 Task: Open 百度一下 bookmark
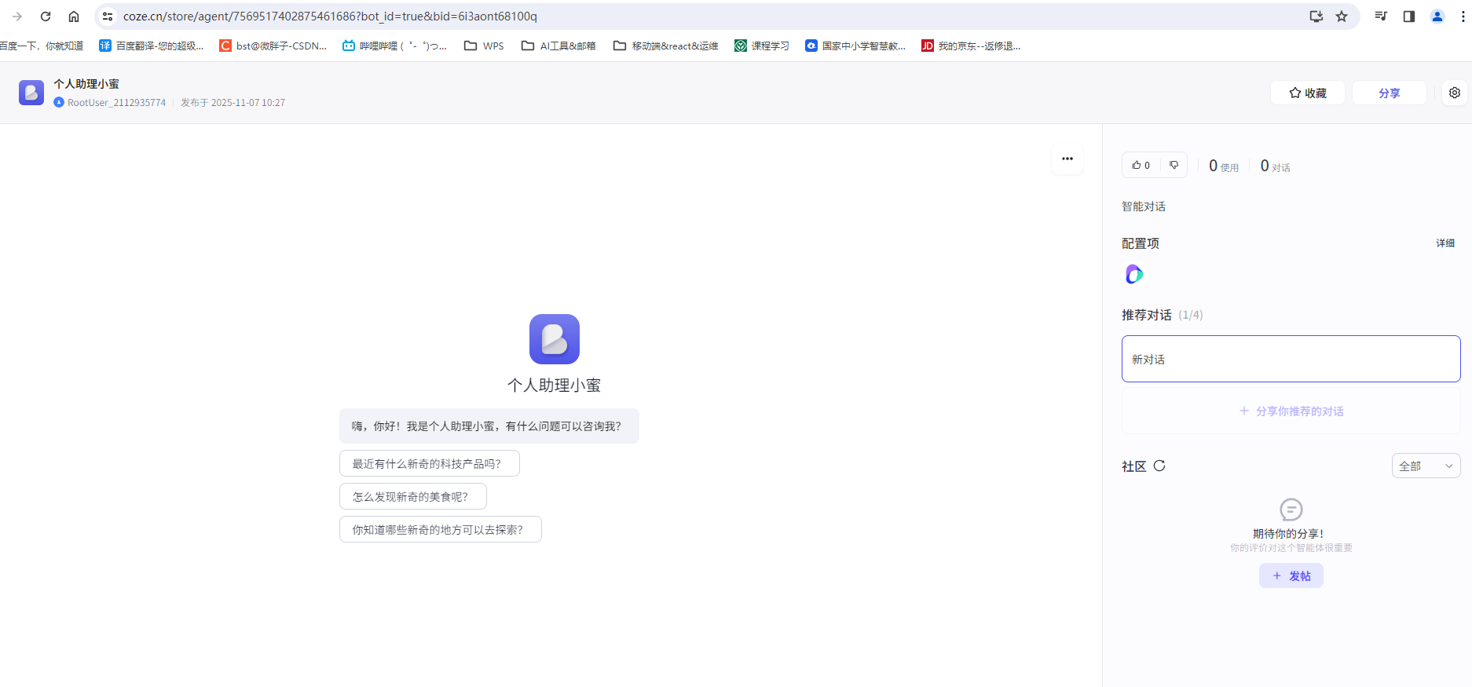click(x=42, y=46)
